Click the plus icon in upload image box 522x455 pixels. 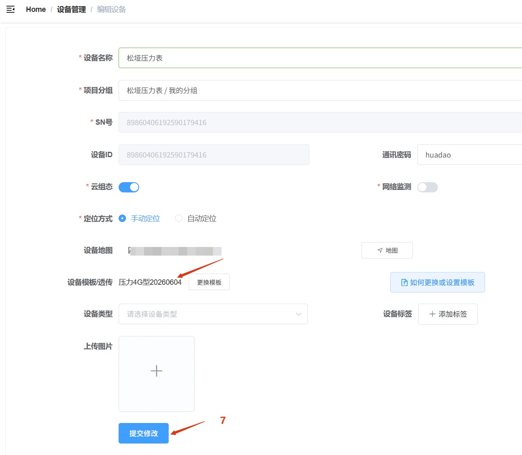point(156,371)
